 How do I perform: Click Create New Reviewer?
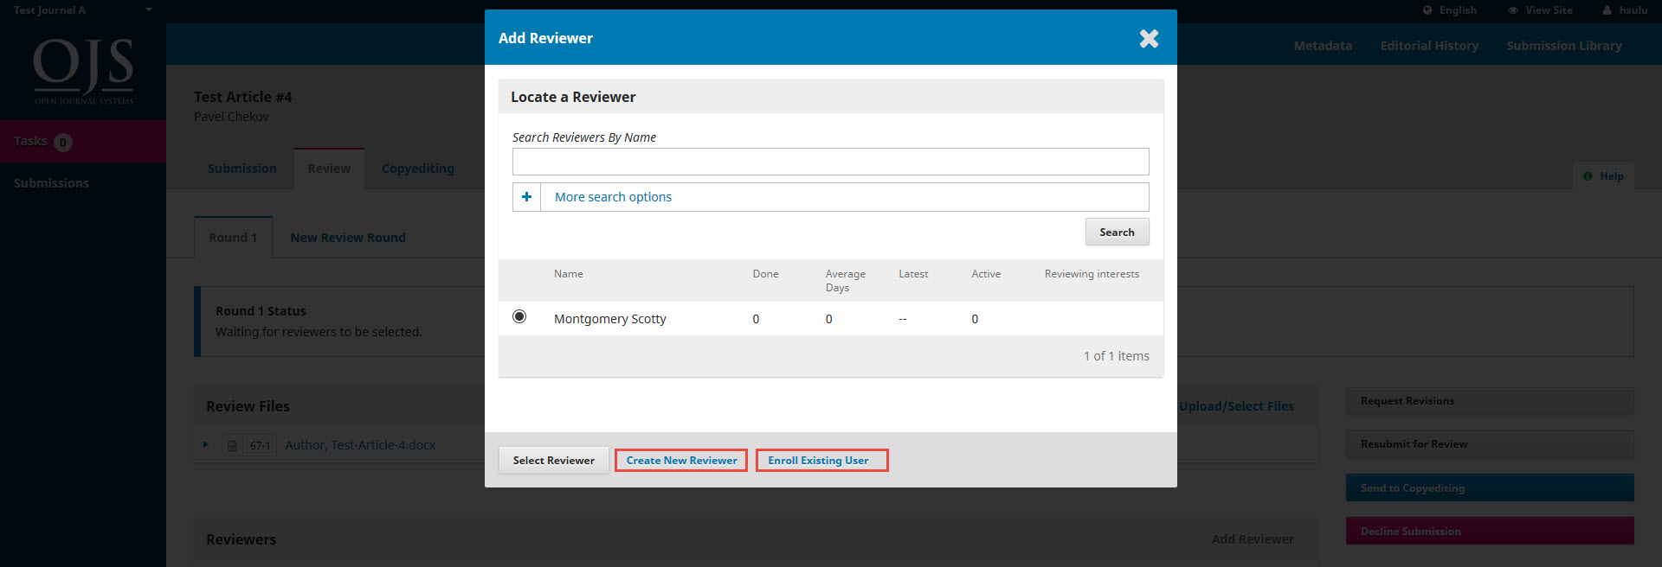point(681,460)
